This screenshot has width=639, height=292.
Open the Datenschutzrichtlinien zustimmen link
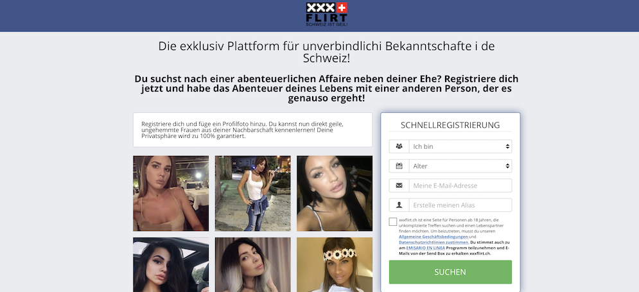click(433, 243)
